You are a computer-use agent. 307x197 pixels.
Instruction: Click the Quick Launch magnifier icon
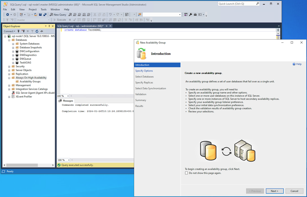(258, 3)
